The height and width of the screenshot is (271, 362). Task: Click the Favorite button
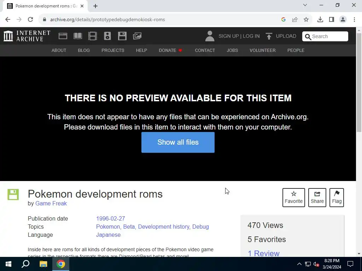[x=294, y=198]
